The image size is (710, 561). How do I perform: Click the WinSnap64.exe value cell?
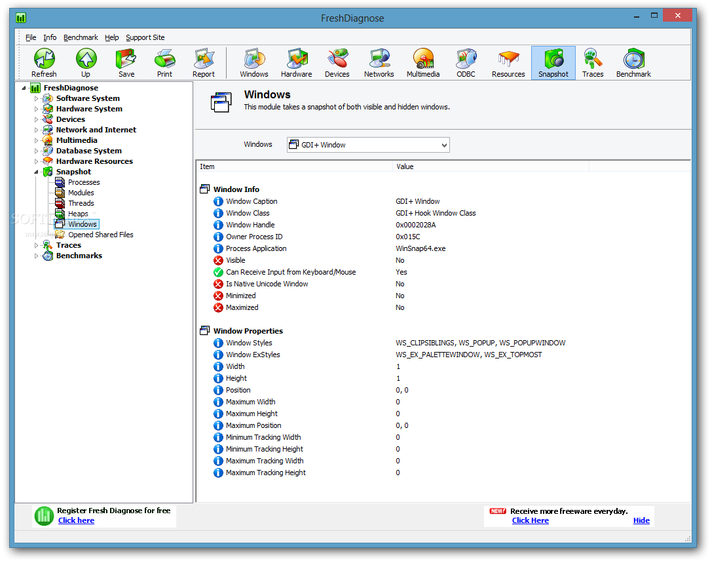tap(420, 248)
